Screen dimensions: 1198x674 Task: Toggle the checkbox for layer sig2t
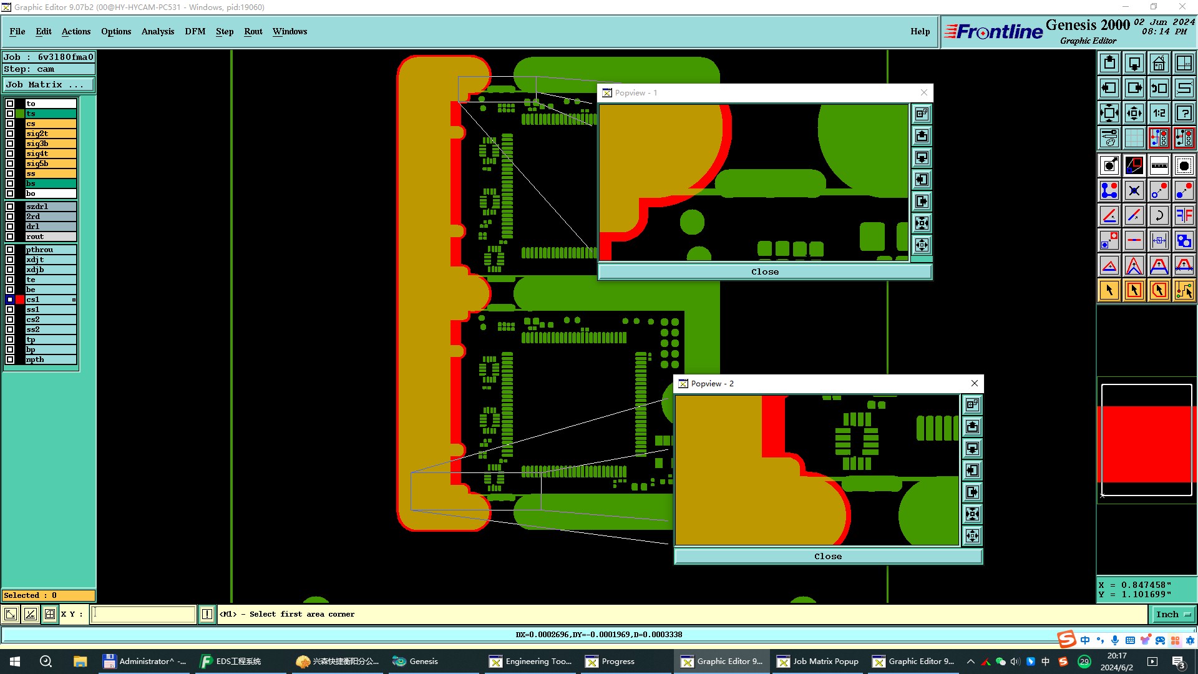click(x=10, y=134)
